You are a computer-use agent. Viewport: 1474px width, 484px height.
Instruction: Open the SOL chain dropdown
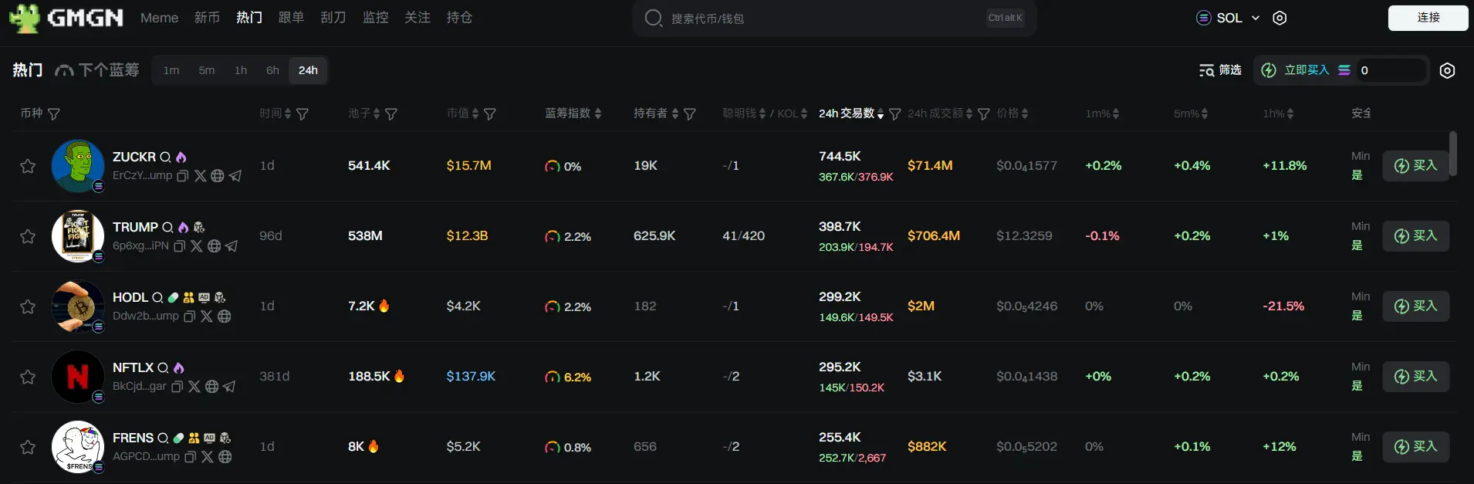tap(1228, 18)
